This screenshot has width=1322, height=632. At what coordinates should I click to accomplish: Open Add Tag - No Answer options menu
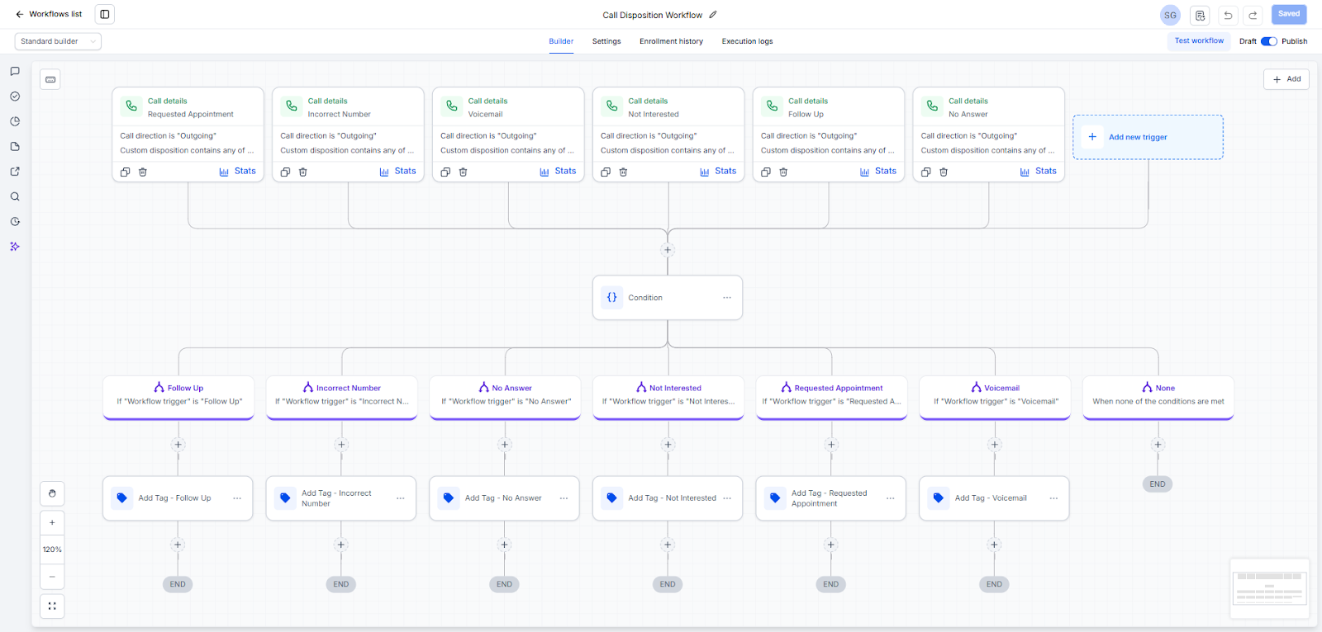click(x=564, y=498)
